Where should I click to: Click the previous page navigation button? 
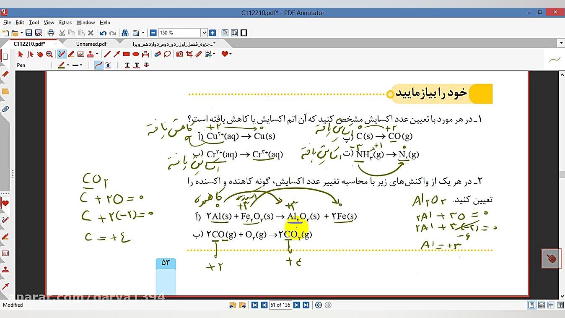click(x=263, y=305)
